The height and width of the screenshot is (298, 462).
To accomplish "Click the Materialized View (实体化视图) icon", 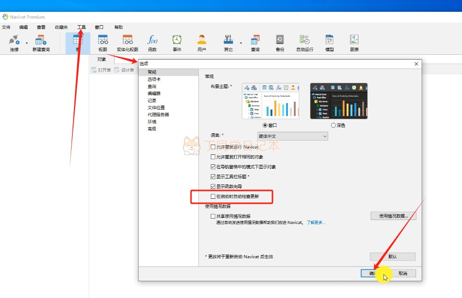I will [127, 43].
